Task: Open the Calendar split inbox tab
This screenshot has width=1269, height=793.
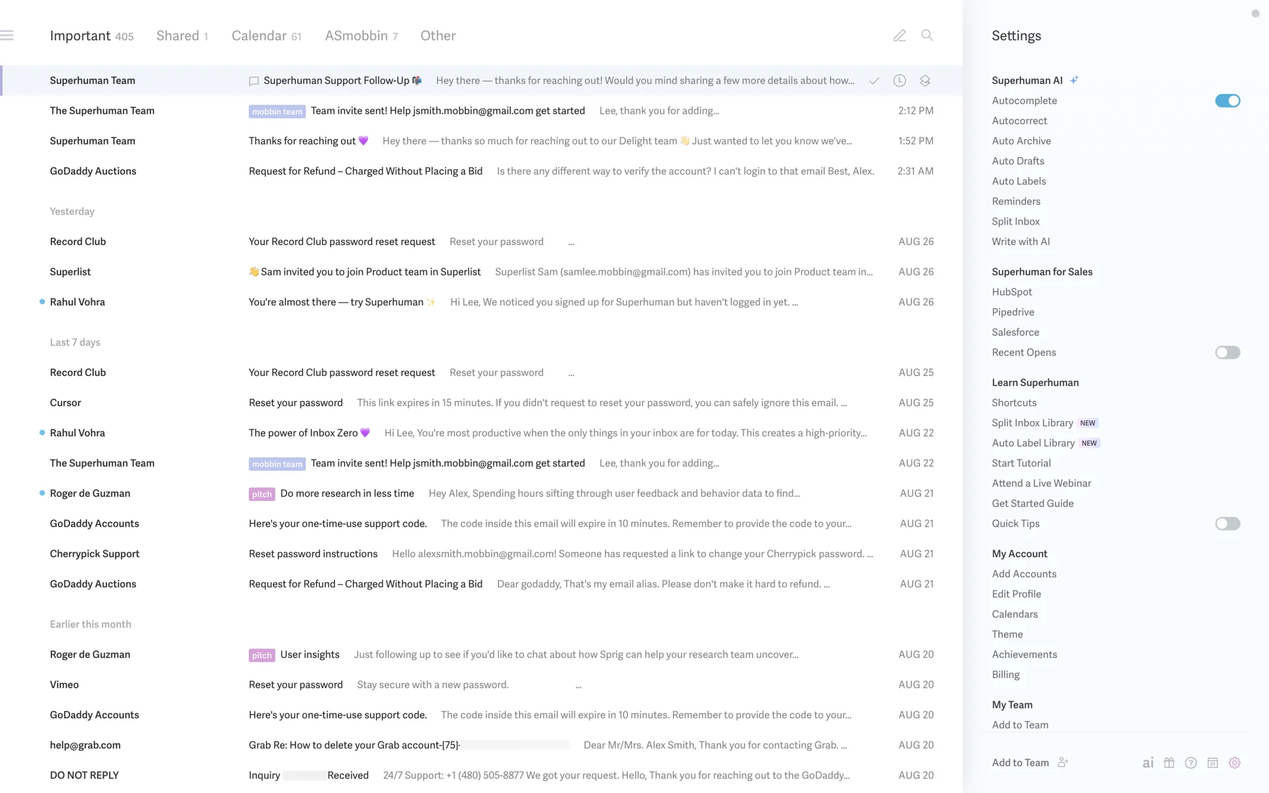Action: coord(266,36)
